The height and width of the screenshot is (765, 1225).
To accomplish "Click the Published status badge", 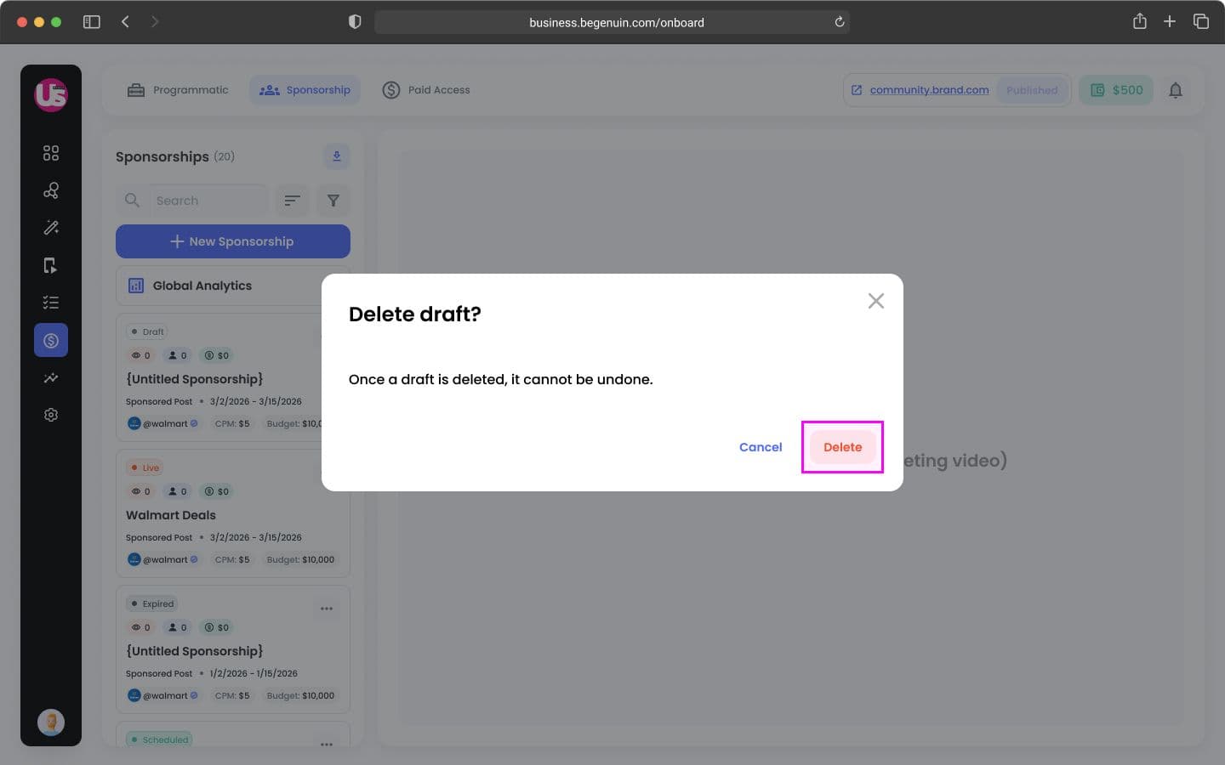I will click(x=1032, y=90).
